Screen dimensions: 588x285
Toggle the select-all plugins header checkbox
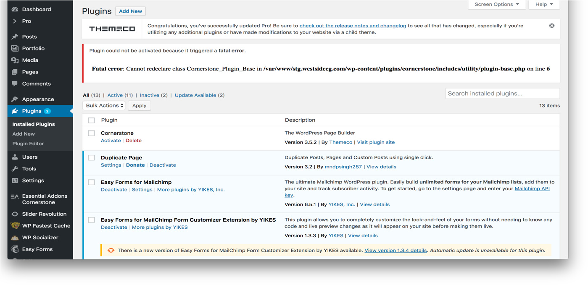pyautogui.click(x=91, y=120)
